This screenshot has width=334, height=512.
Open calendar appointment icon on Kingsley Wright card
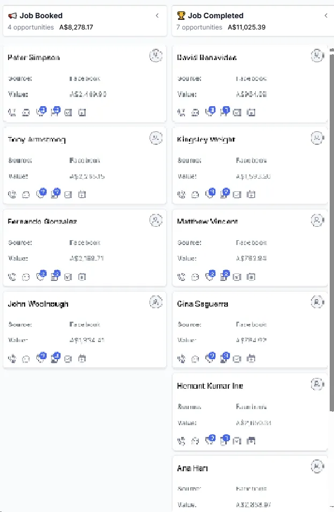[251, 195]
